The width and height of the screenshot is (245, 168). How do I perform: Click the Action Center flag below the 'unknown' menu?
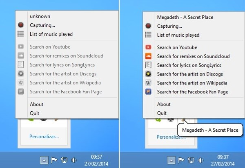(54, 160)
